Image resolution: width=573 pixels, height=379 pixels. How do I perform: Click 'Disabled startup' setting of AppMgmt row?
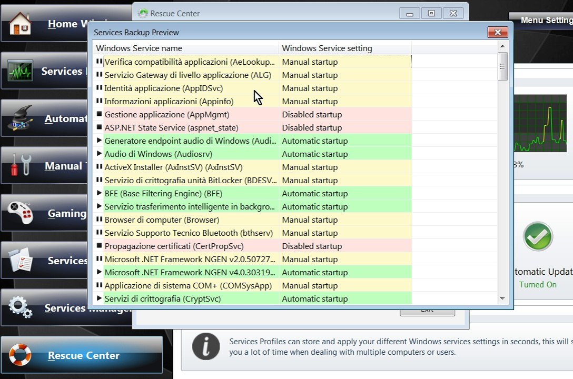(x=312, y=114)
